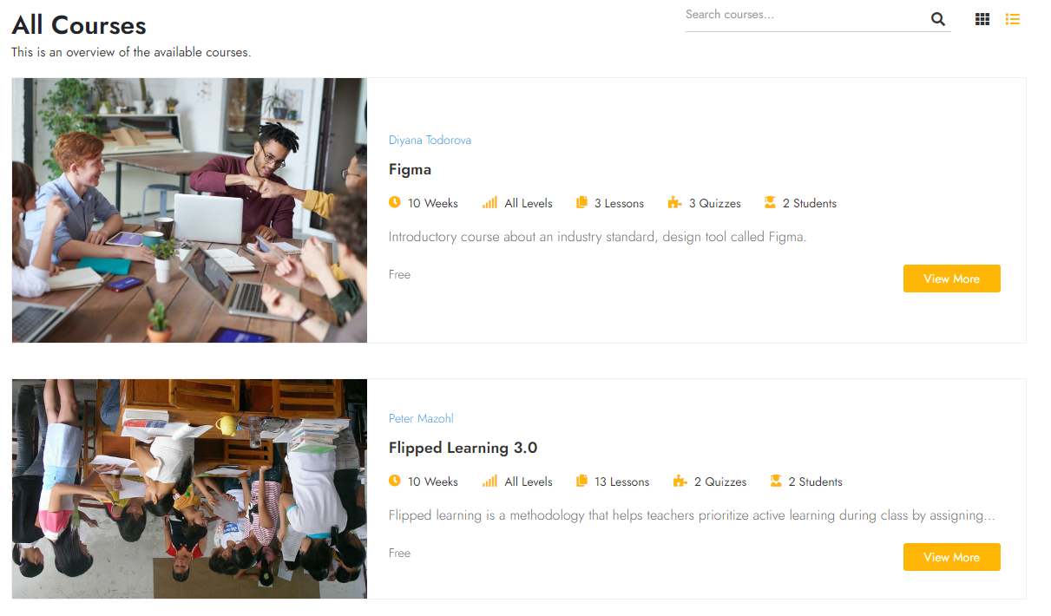The width and height of the screenshot is (1051, 616).
Task: Click the 'Free' price under Figma
Action: click(399, 274)
